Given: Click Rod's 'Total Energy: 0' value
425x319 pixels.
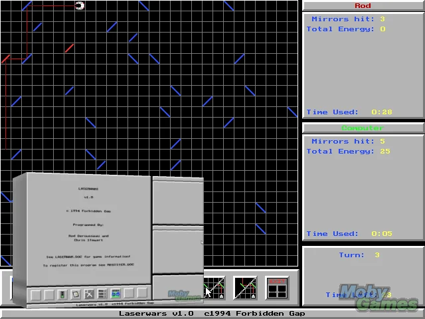Looking at the screenshot, I should click(382, 29).
